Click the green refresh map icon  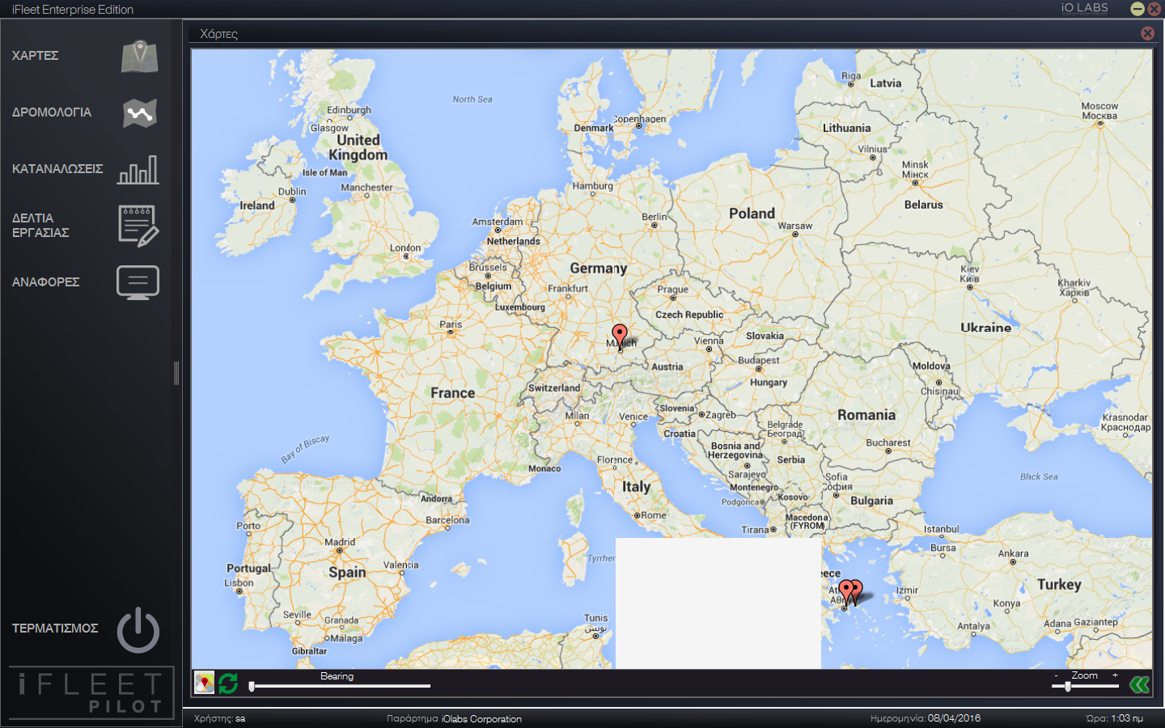tap(228, 684)
